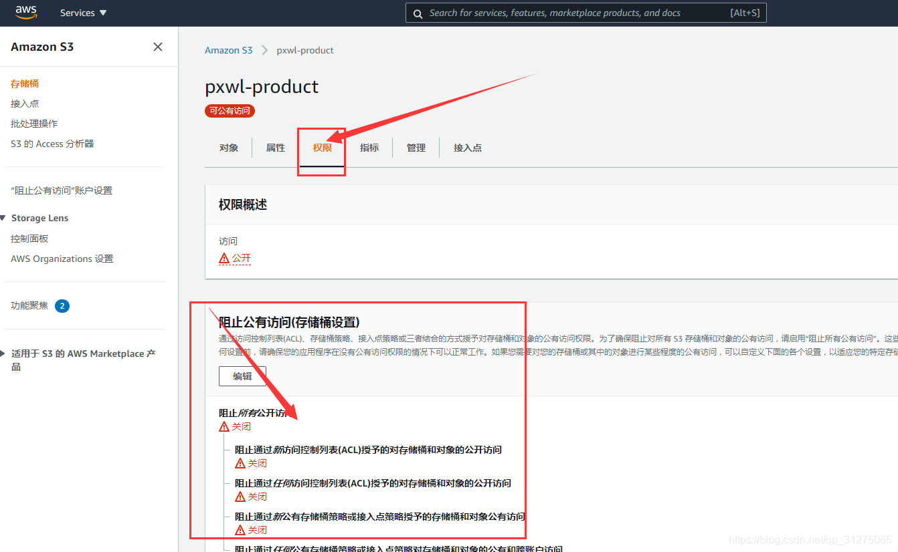Switch to the 指标 tab

pyautogui.click(x=369, y=148)
